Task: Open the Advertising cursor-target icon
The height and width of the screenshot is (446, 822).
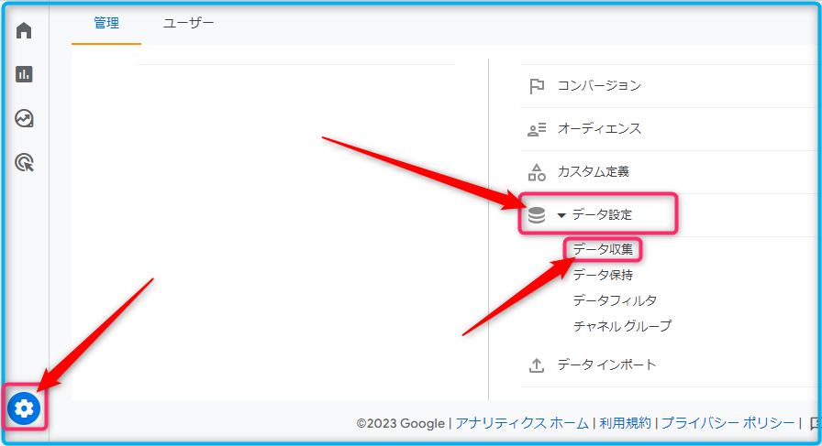Action: click(x=24, y=163)
